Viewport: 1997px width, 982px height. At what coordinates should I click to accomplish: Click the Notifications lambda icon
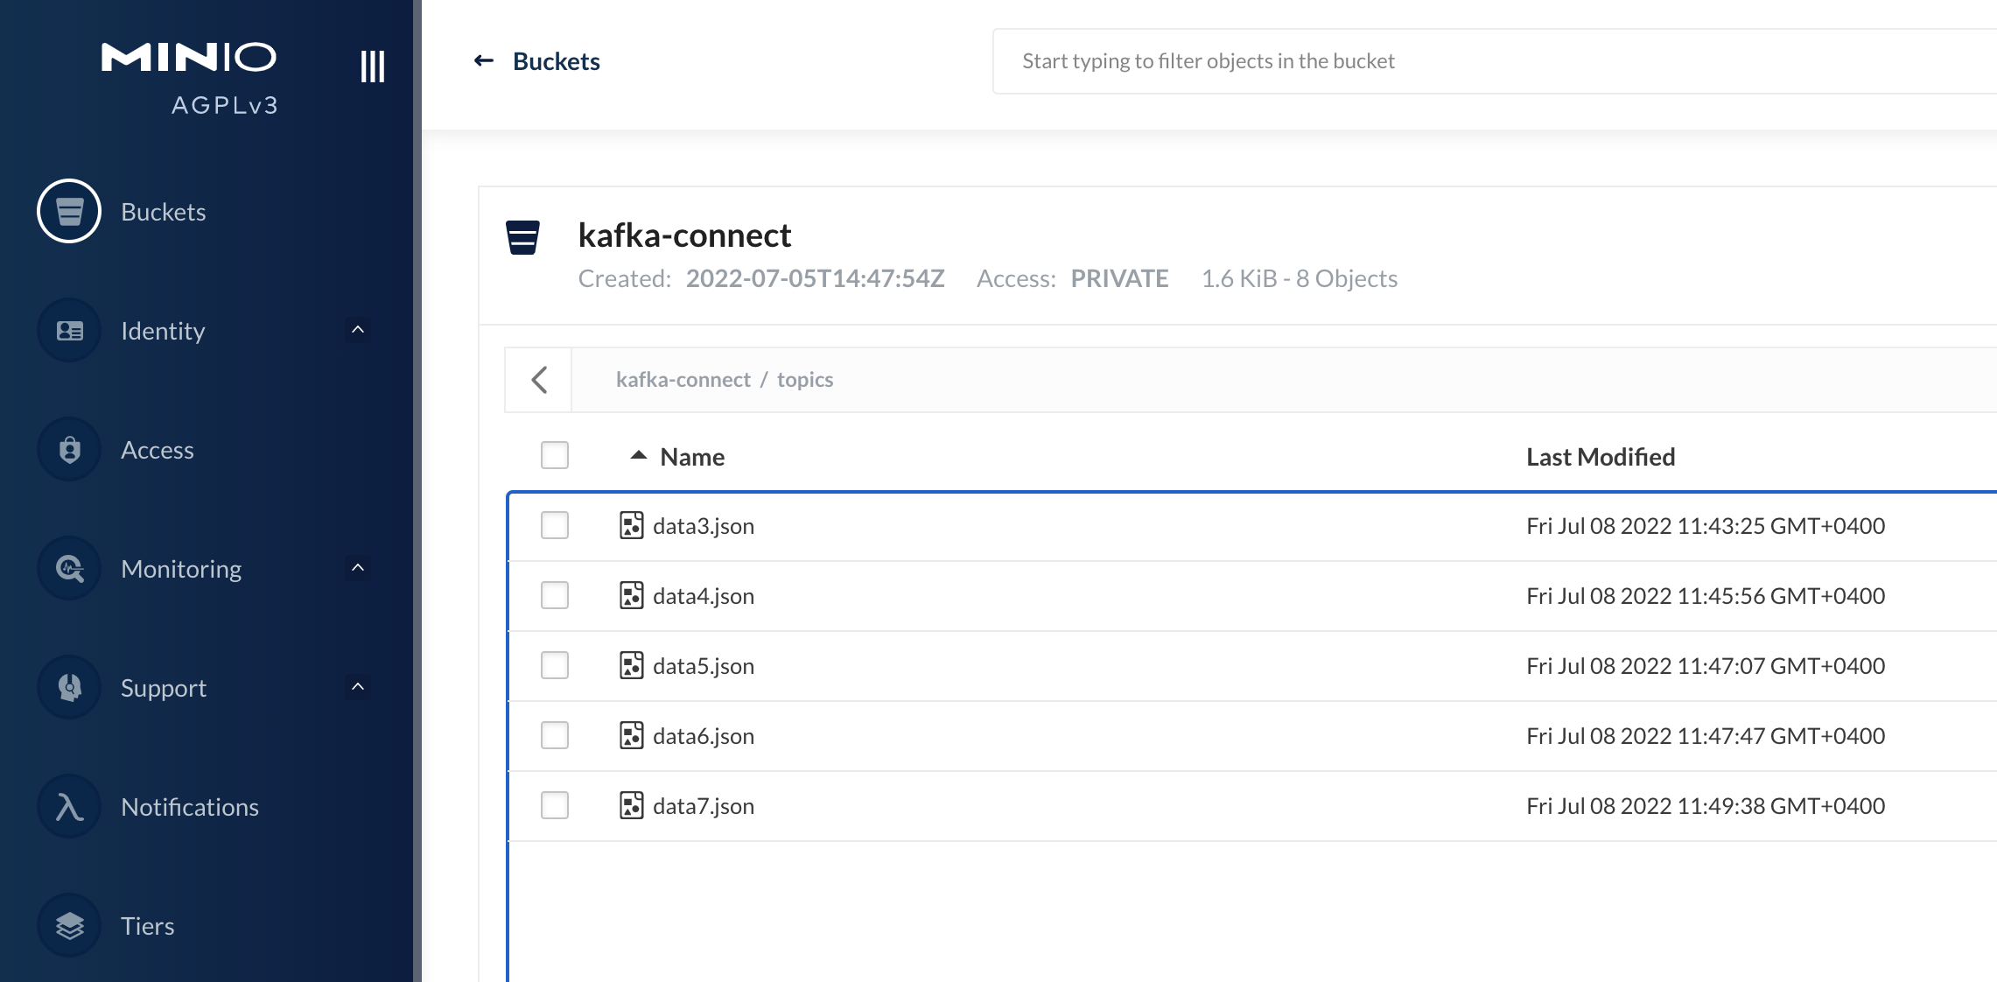[x=69, y=806]
